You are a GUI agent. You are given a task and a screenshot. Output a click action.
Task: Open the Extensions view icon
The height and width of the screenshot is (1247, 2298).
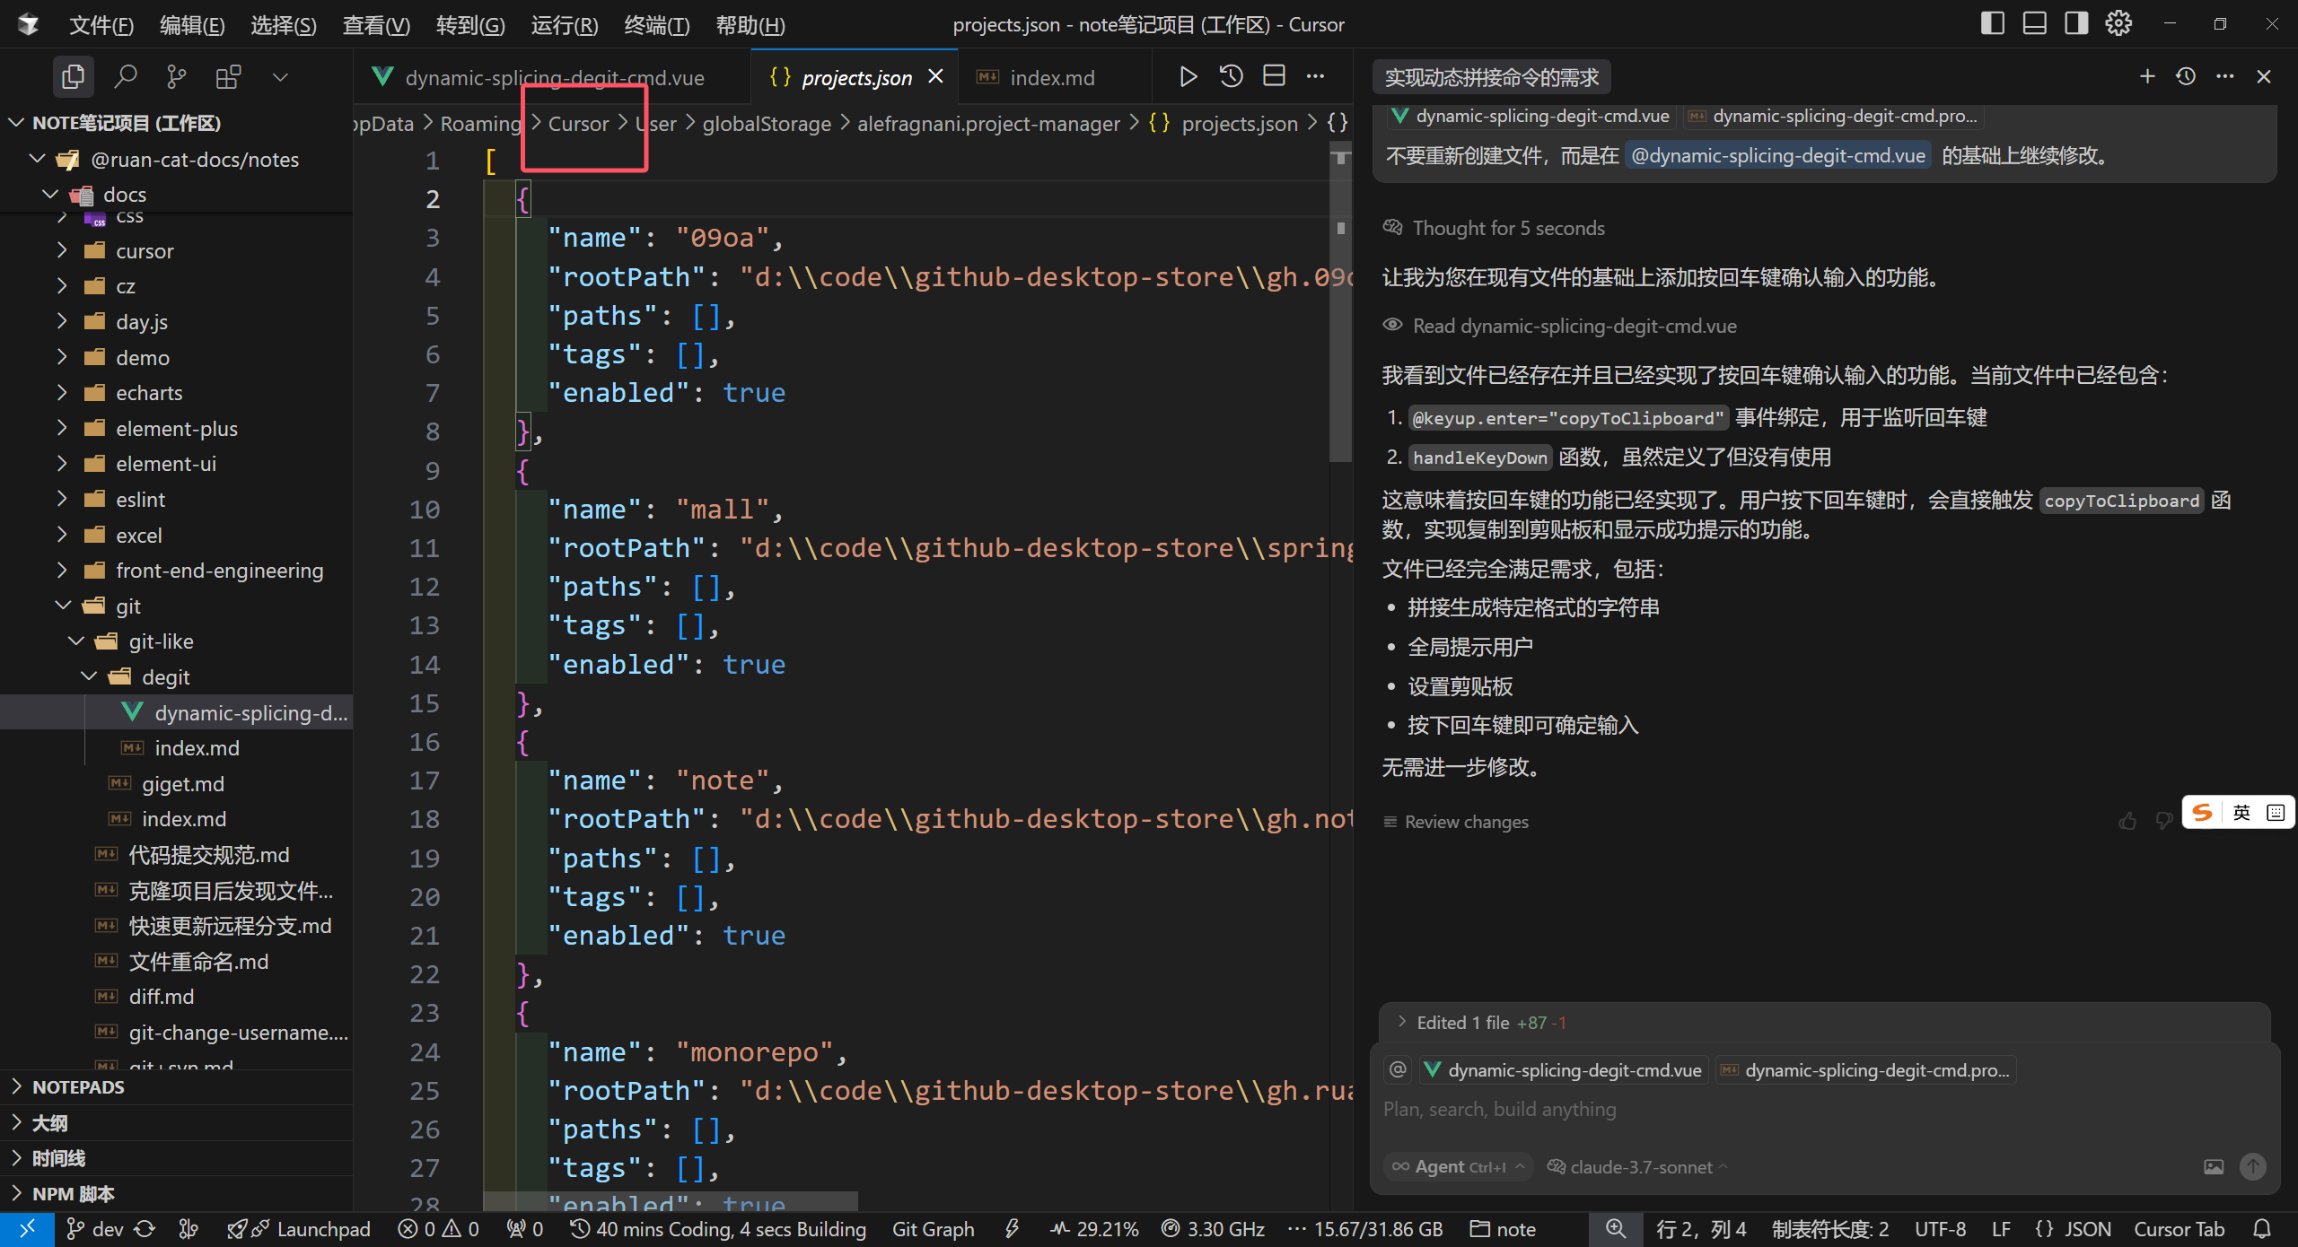pos(228,77)
